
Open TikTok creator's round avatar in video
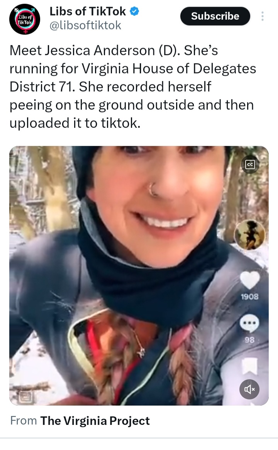(249, 235)
